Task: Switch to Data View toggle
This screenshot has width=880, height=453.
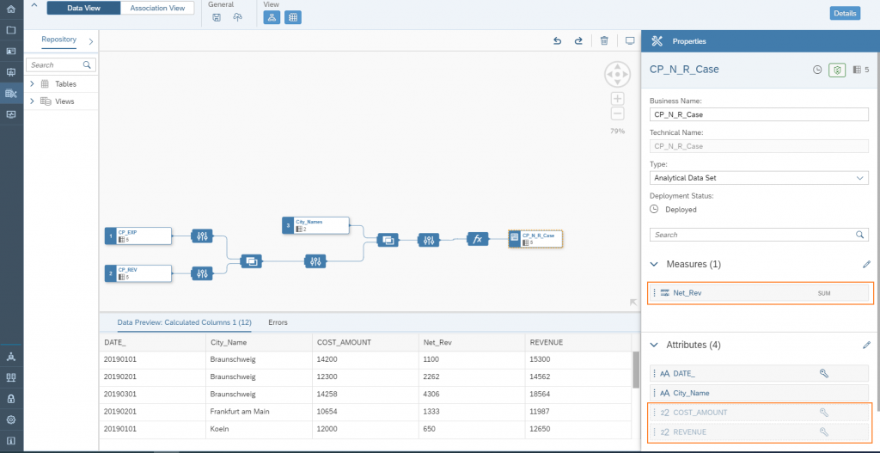Action: pos(83,8)
